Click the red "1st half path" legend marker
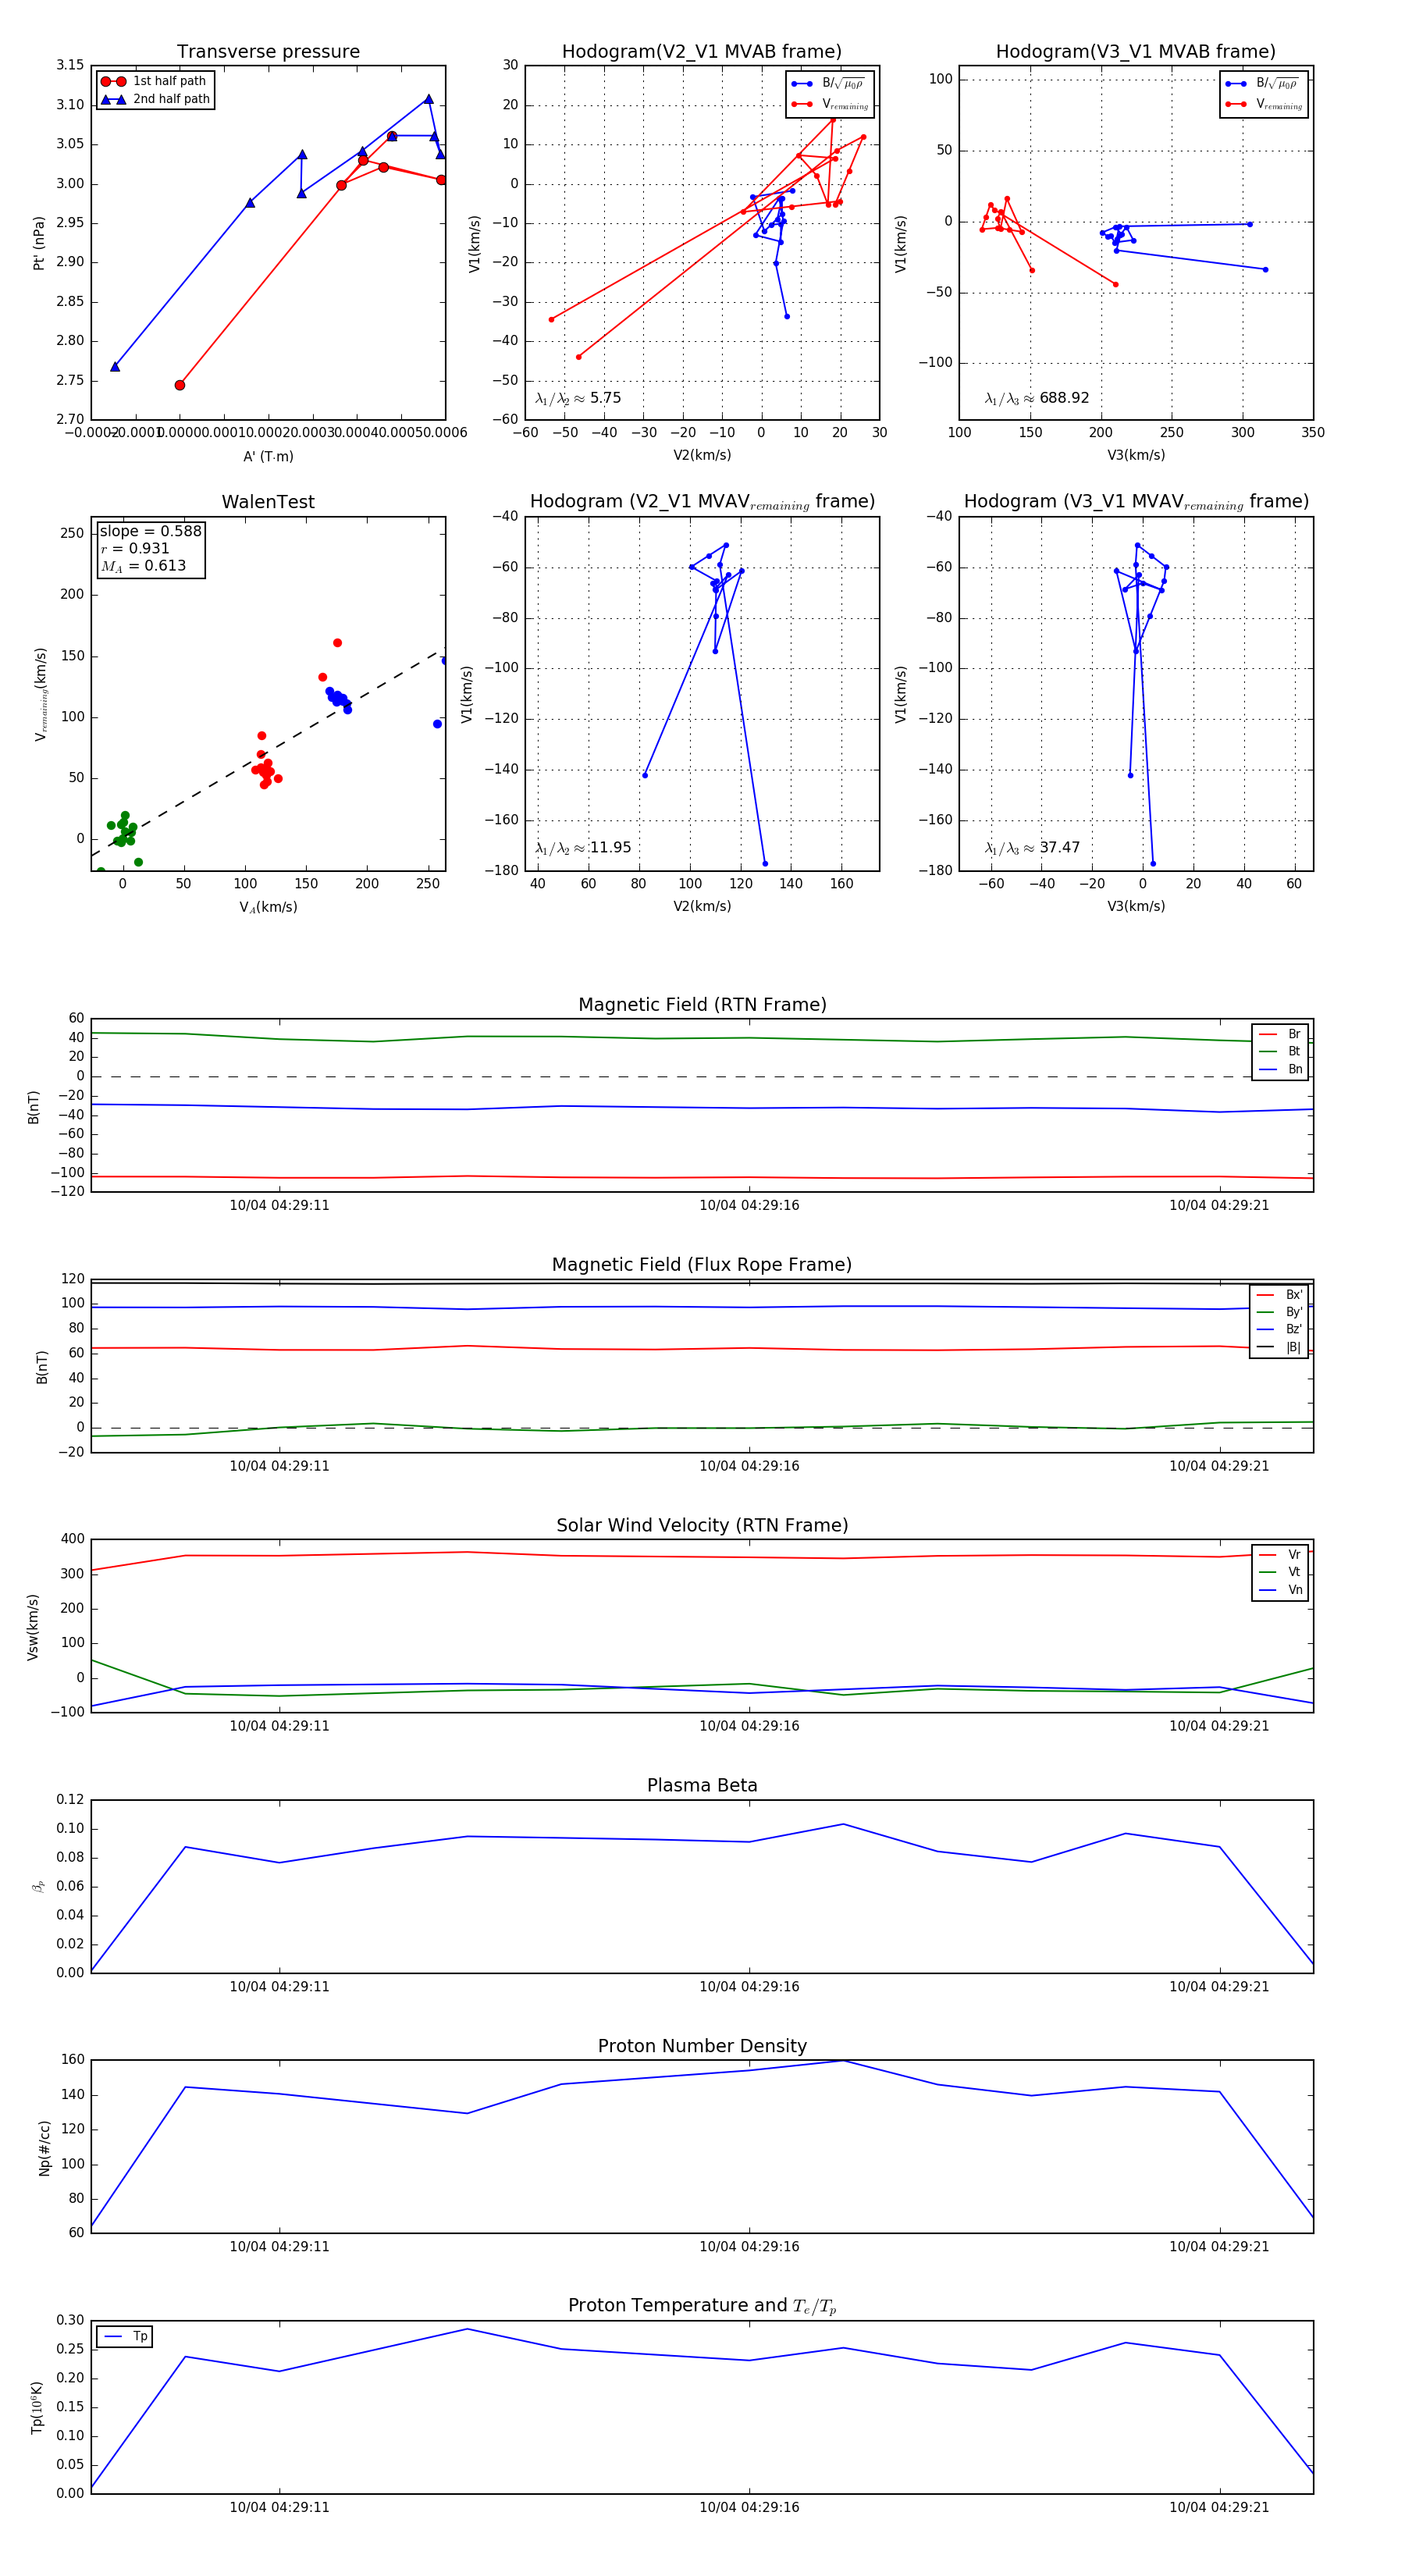 tap(113, 81)
